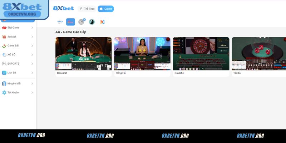Click the Game Bài cards icon
Viewport: 286px width, 143px height.
coord(4,46)
